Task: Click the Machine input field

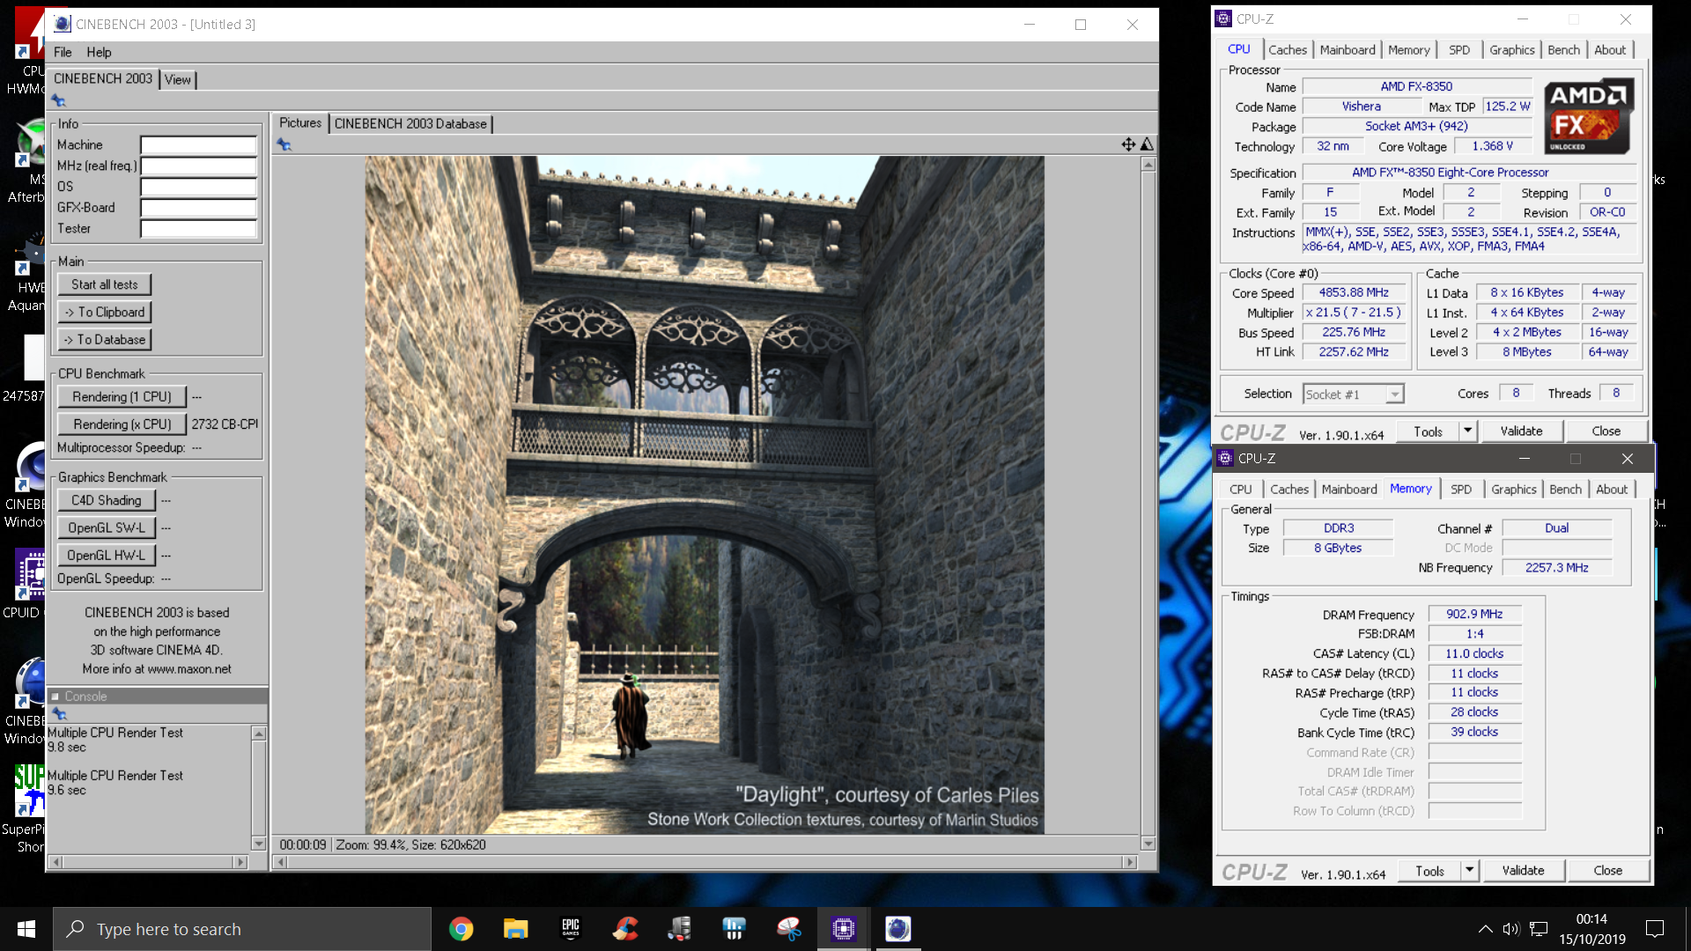Action: (x=198, y=144)
